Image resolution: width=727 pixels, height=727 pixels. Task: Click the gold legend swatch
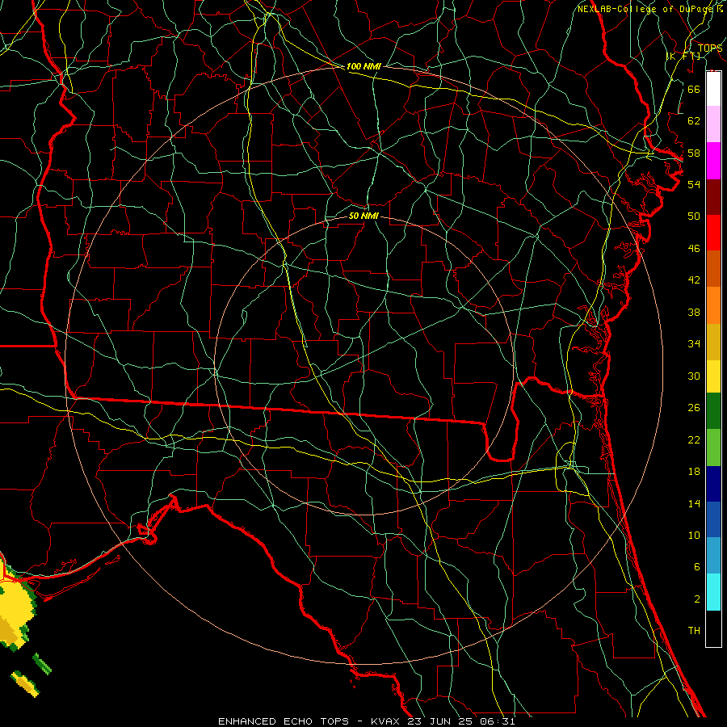(713, 342)
